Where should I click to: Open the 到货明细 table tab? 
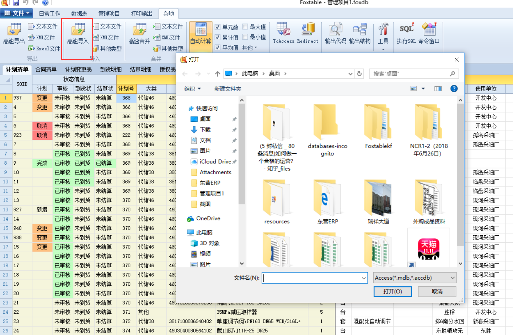tap(111, 70)
